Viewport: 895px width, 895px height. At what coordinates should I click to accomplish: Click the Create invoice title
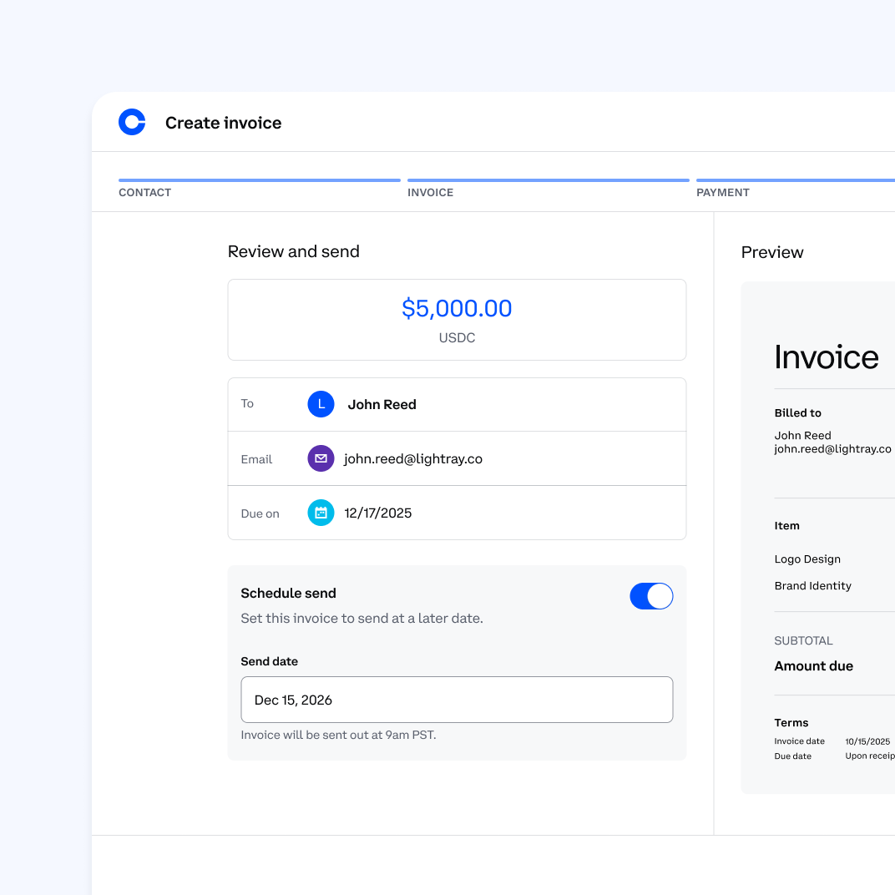[x=223, y=123]
